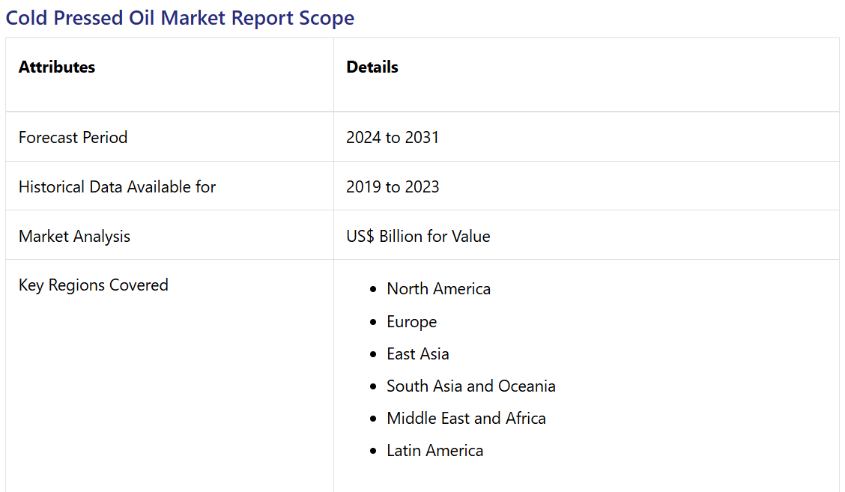Click the US$ Billion for Value text
The image size is (845, 492).
click(418, 237)
